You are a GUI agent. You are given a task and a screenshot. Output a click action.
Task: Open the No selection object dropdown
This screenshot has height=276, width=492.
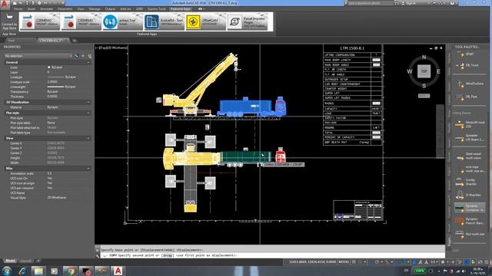coord(38,56)
